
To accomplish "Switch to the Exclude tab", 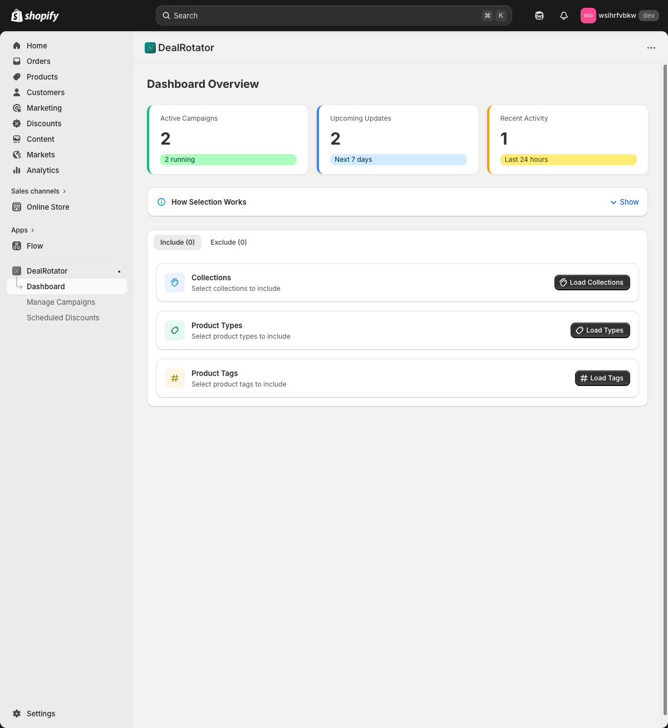I will [228, 242].
